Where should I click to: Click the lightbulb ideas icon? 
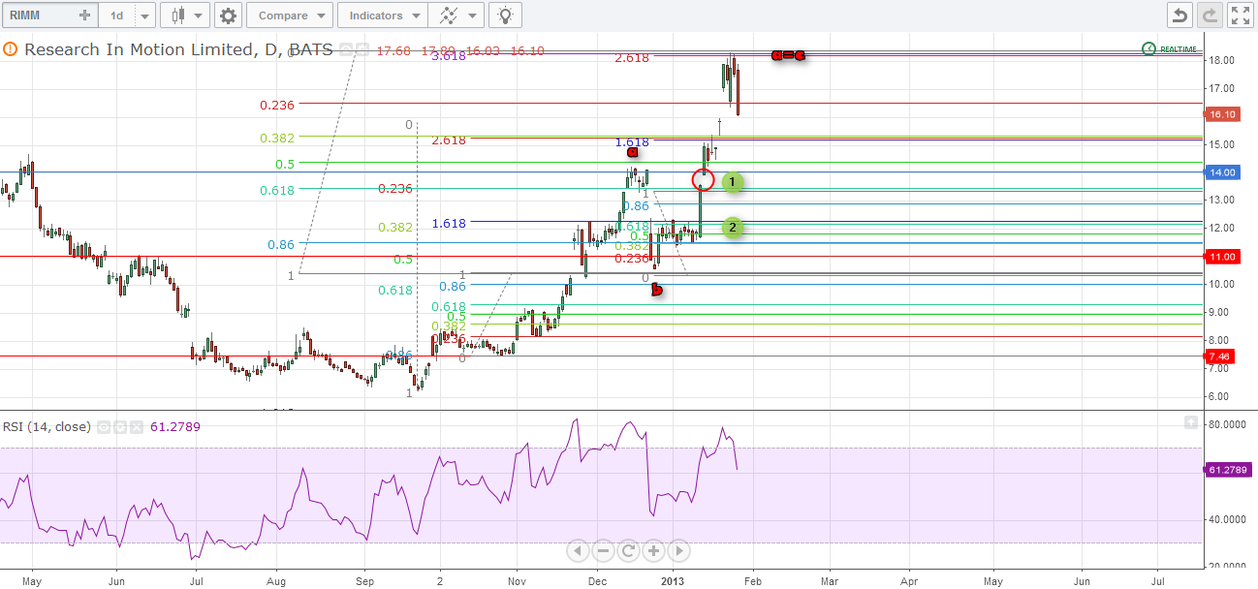[x=504, y=15]
